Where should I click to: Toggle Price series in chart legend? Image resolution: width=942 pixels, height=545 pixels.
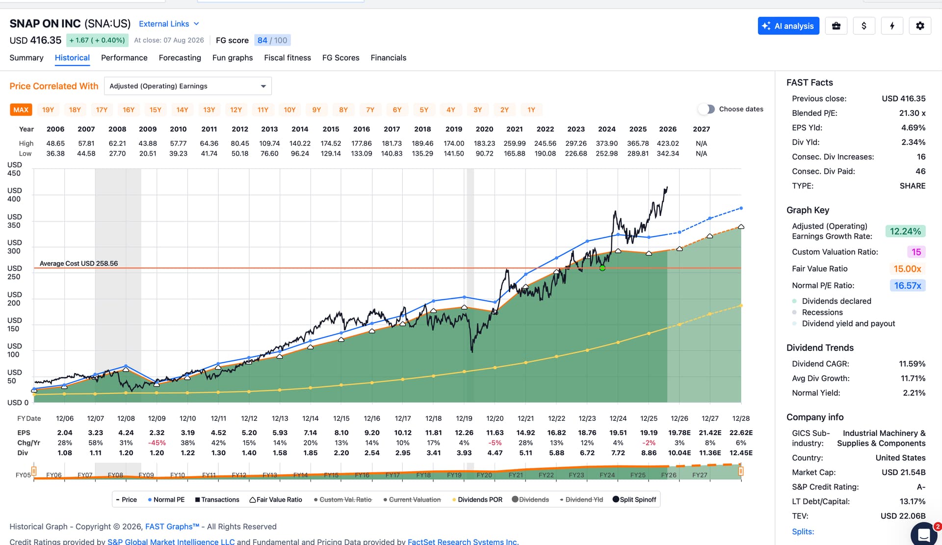[127, 499]
